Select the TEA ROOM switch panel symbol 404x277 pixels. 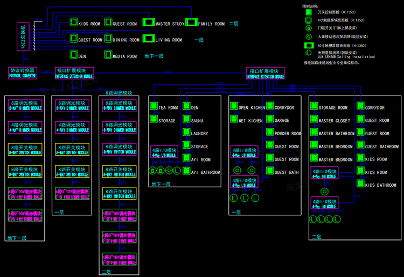click(x=153, y=107)
